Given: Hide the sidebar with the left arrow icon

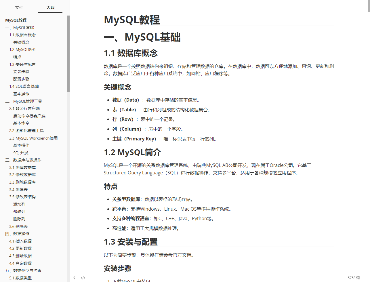Looking at the screenshot, I should (74, 278).
